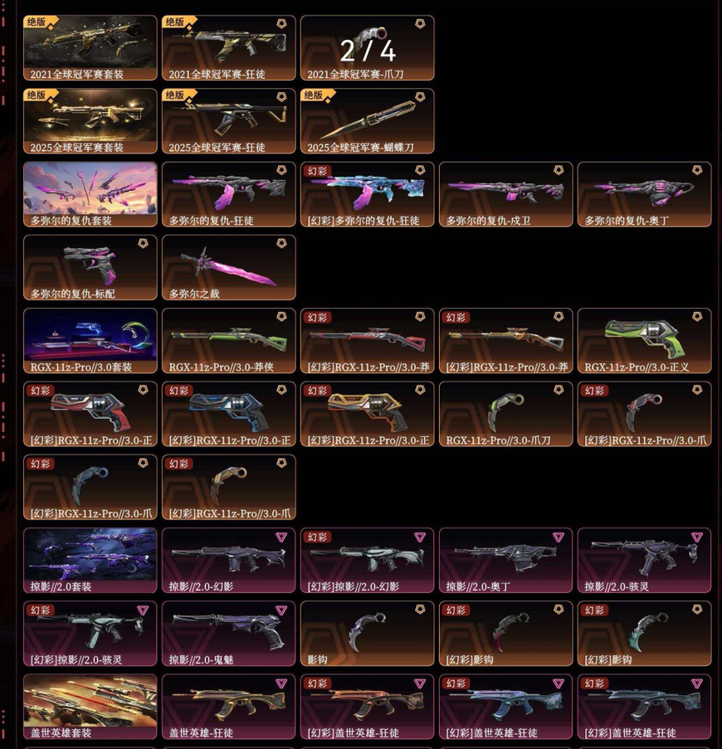Open the 2025全球冠军赛套装 bundle thumbnail
Screen dimensions: 722x749
coord(90,121)
